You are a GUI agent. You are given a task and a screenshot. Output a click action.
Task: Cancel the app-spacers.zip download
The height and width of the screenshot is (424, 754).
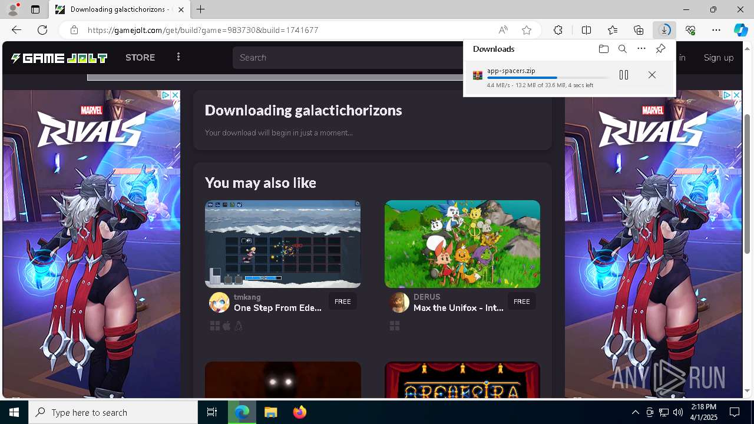click(652, 75)
